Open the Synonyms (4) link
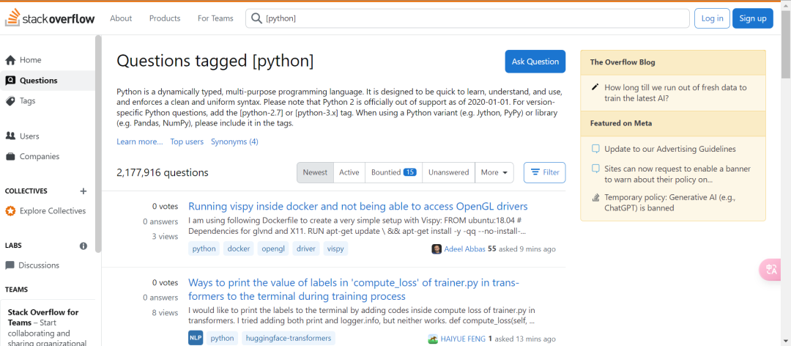Image resolution: width=791 pixels, height=346 pixels. [234, 141]
